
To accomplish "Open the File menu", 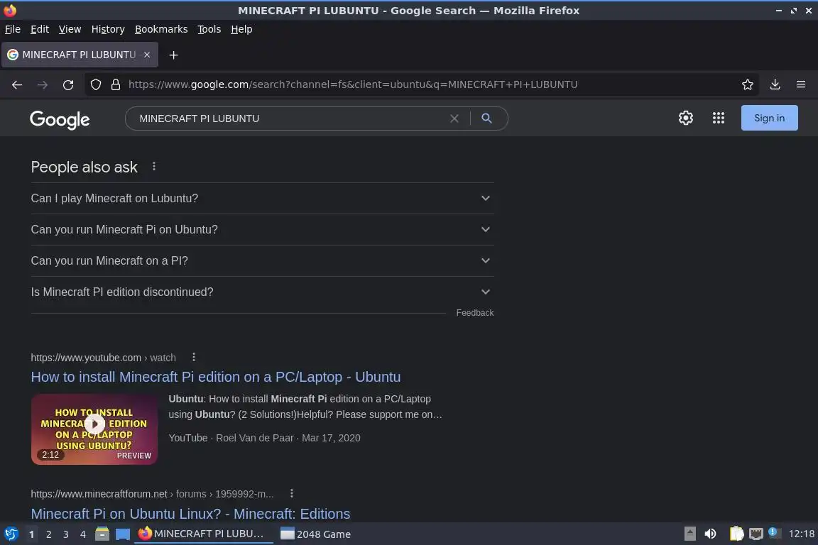I will pos(13,29).
